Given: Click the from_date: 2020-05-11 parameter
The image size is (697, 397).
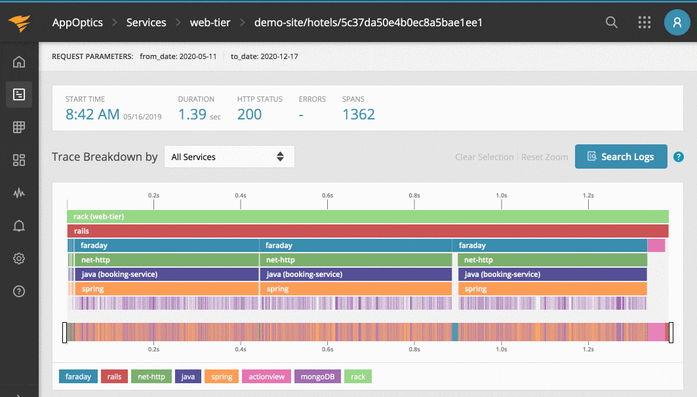Looking at the screenshot, I should tap(178, 56).
